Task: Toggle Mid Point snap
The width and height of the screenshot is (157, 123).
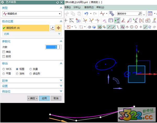Action: [113, 27]
